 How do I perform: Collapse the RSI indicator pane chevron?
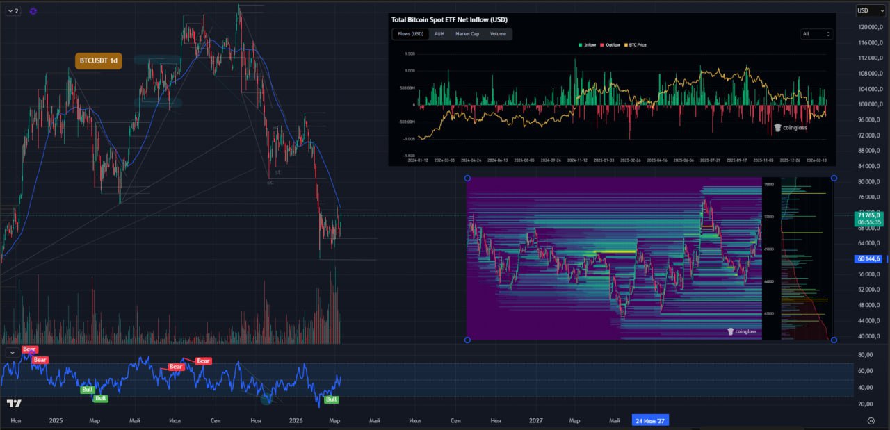coord(13,352)
